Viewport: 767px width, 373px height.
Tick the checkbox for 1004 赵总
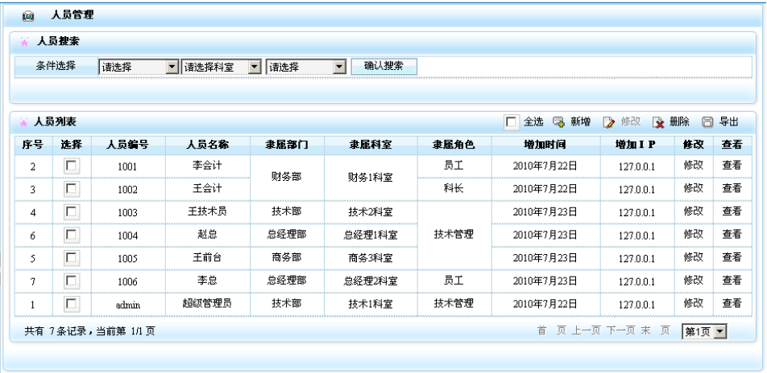71,235
